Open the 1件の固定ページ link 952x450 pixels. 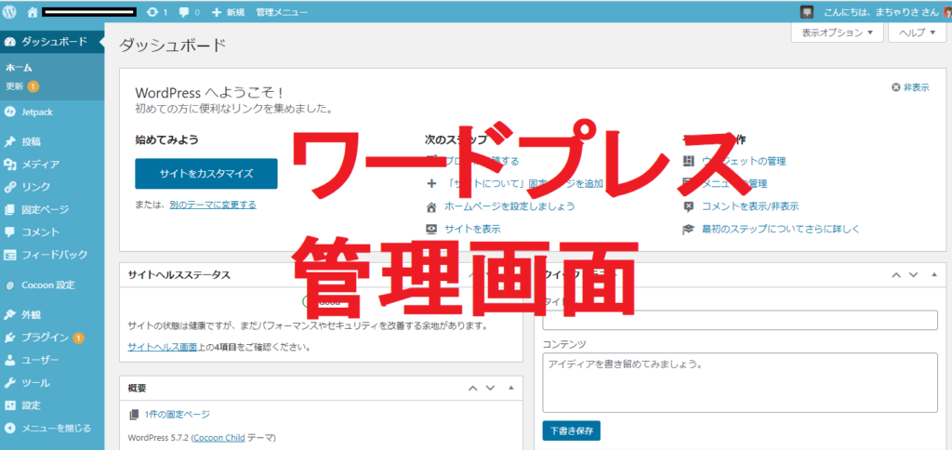(x=178, y=414)
